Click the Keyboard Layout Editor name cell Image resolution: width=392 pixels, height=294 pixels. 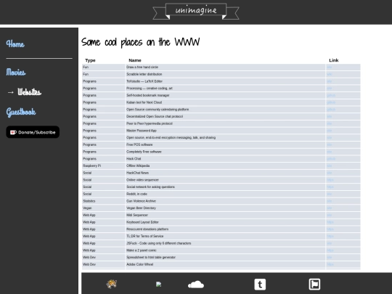[226, 222]
